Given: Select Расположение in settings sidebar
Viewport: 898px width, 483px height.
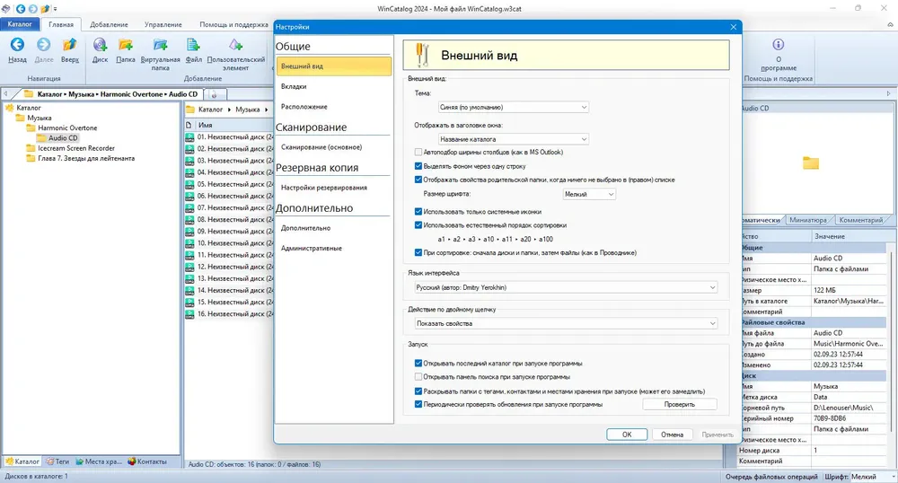Looking at the screenshot, I should click(x=333, y=107).
